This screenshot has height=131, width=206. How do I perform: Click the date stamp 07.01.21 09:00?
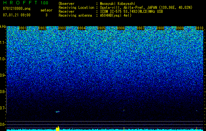[x=17, y=15]
